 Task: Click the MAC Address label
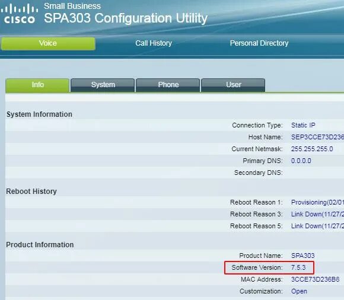pyautogui.click(x=262, y=279)
